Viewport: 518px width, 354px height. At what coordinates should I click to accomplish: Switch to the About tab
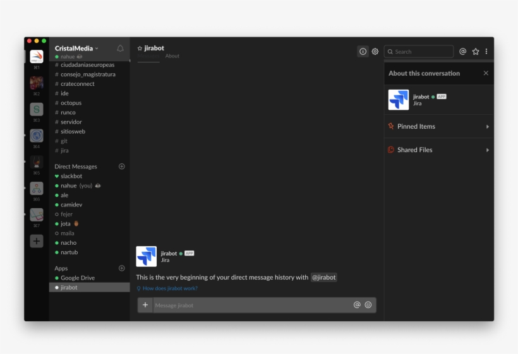coord(172,56)
